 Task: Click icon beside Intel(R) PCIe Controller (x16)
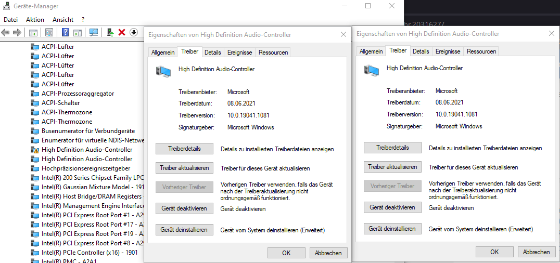coord(35,252)
